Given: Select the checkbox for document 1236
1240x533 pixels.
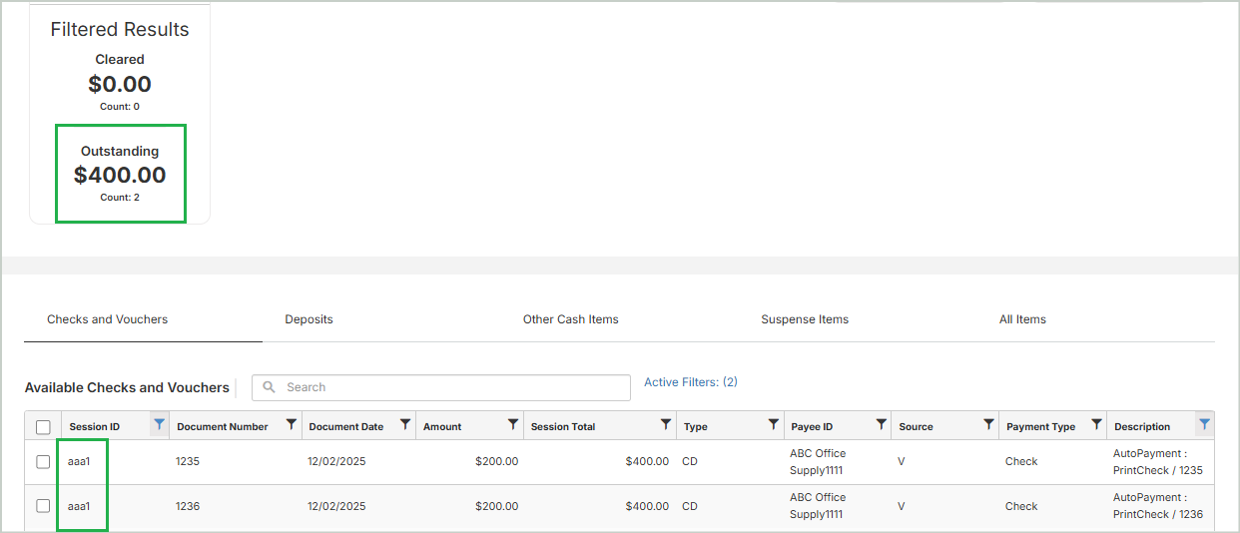Looking at the screenshot, I should point(43,506).
